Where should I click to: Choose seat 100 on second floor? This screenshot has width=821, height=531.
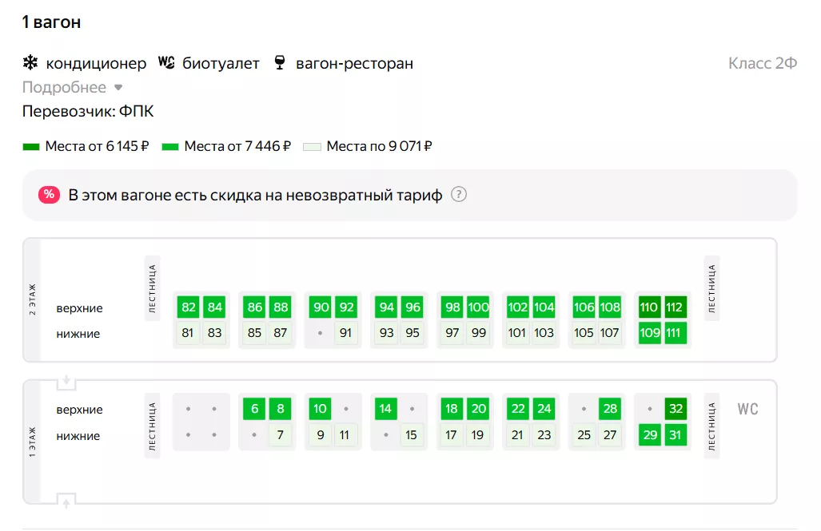point(478,308)
